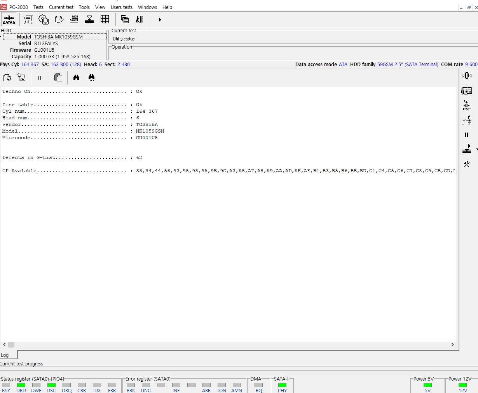Click the log scrollbar left arrow
478x393 pixels.
[4, 344]
